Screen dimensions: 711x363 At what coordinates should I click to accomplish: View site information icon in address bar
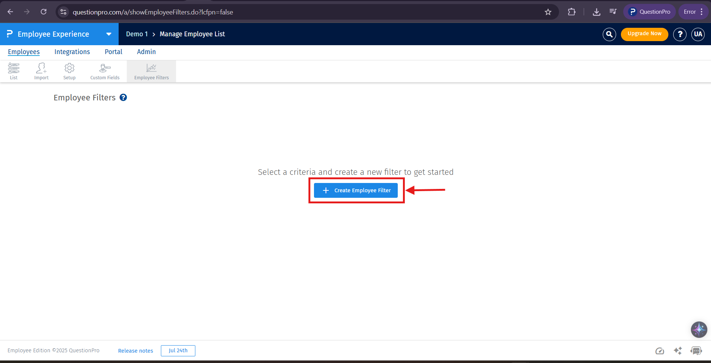(63, 12)
